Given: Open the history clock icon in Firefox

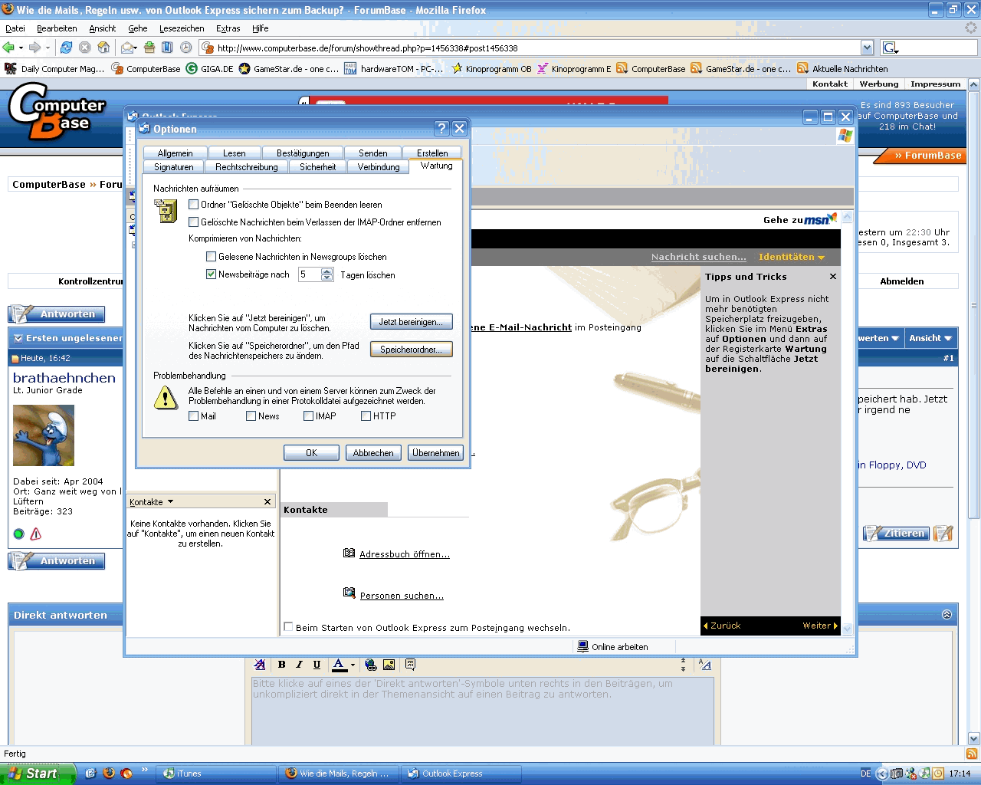Looking at the screenshot, I should coord(185,48).
